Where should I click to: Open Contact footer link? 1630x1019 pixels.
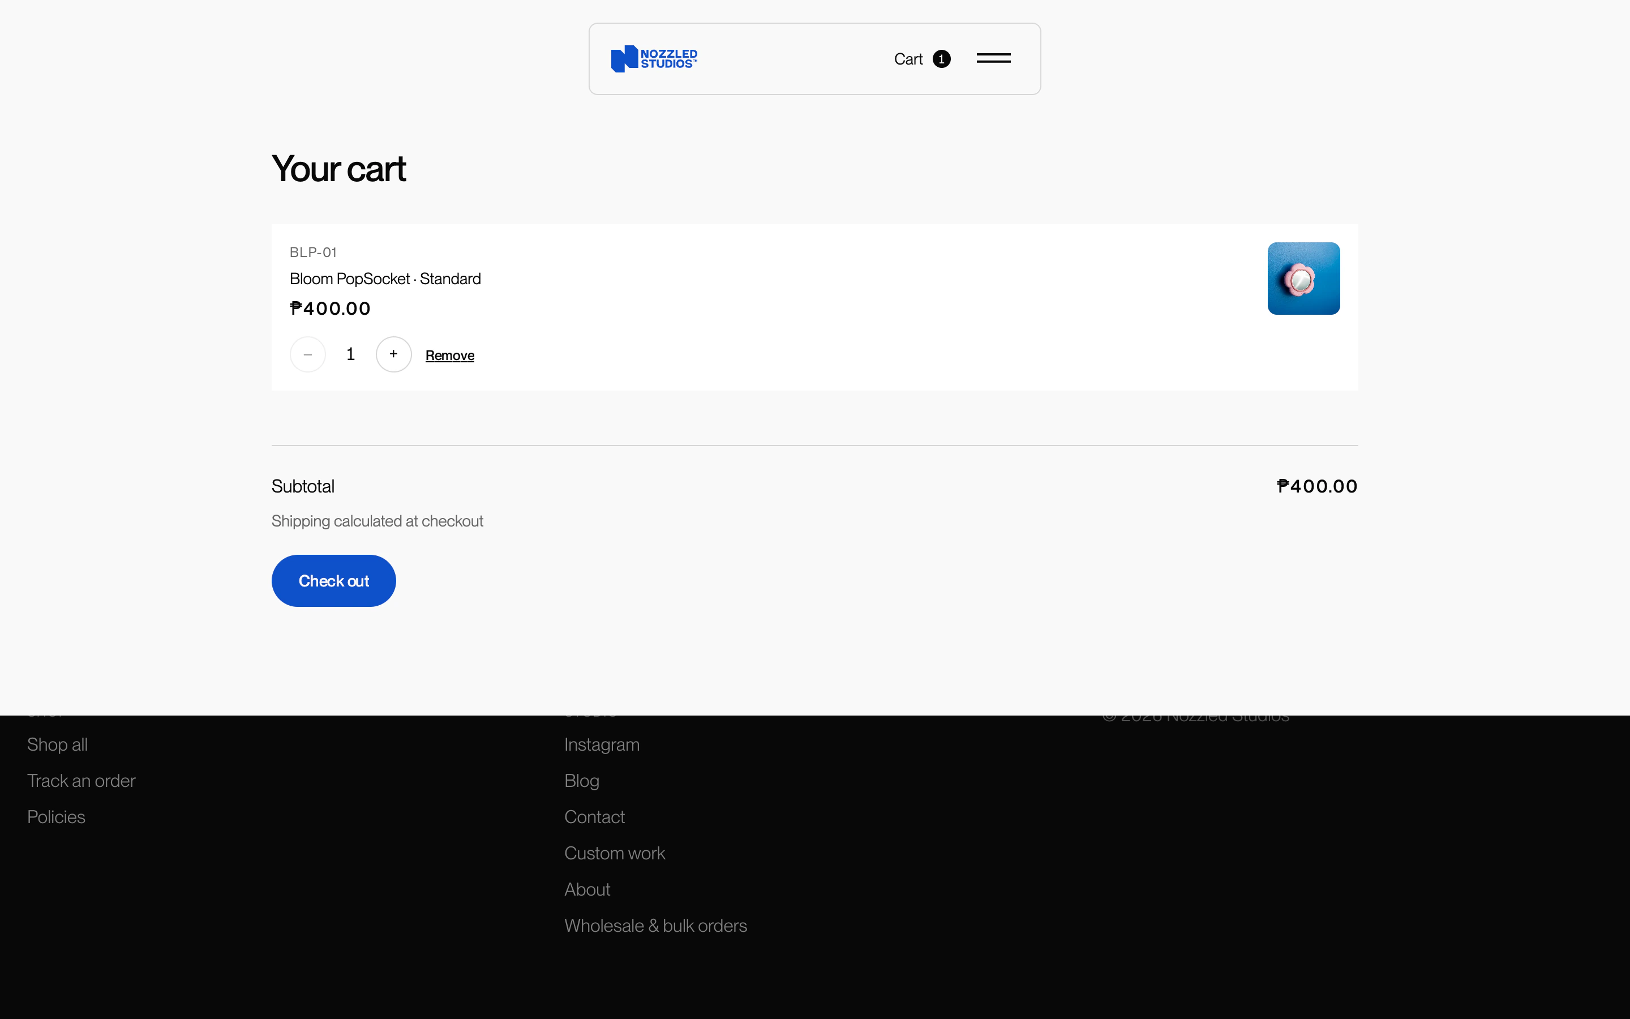click(x=594, y=817)
